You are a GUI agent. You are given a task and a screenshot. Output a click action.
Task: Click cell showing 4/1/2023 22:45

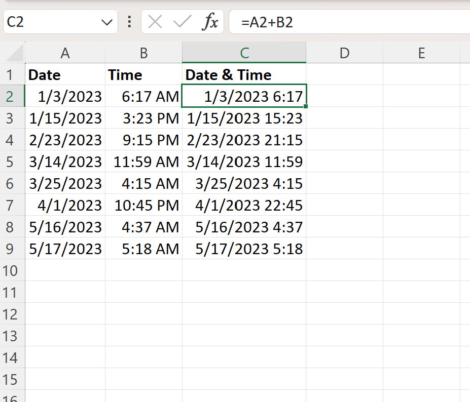click(244, 205)
